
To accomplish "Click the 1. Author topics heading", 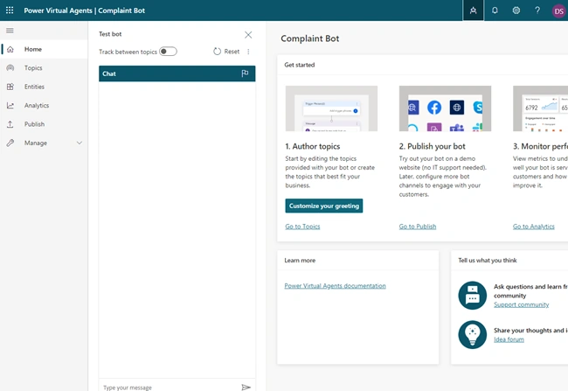I will point(313,146).
